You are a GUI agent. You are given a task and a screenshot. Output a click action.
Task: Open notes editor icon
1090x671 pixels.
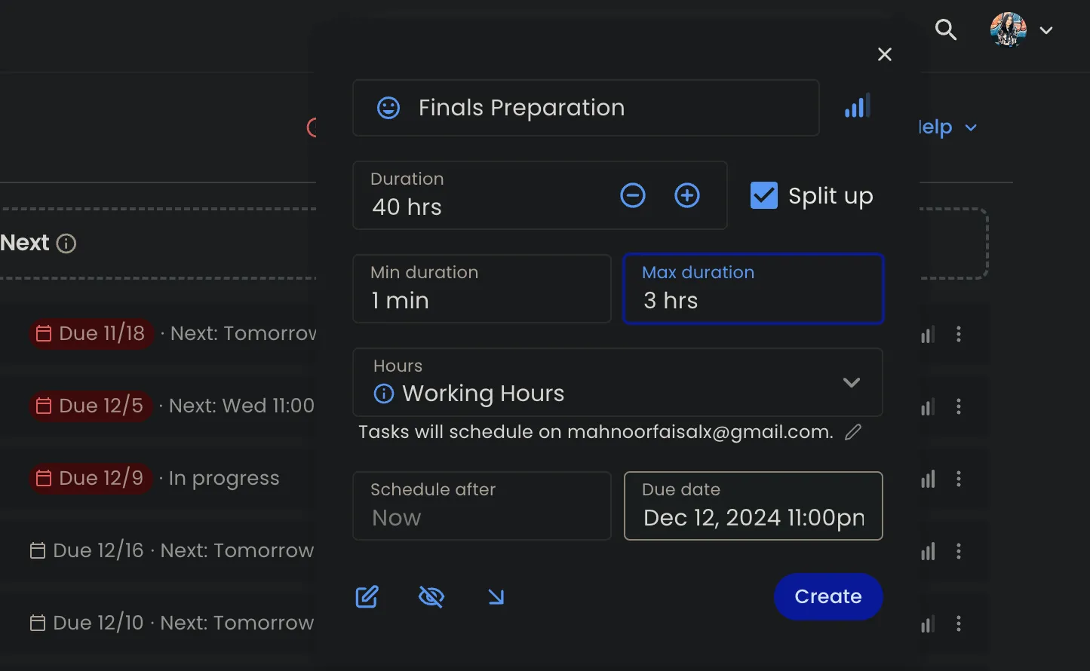(x=367, y=597)
